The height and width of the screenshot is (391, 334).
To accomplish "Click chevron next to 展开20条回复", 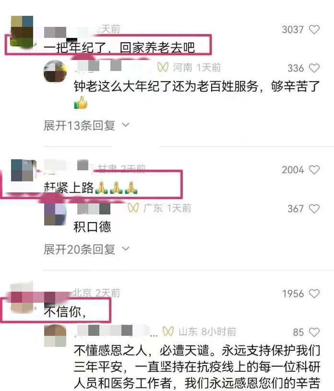I will point(125,249).
